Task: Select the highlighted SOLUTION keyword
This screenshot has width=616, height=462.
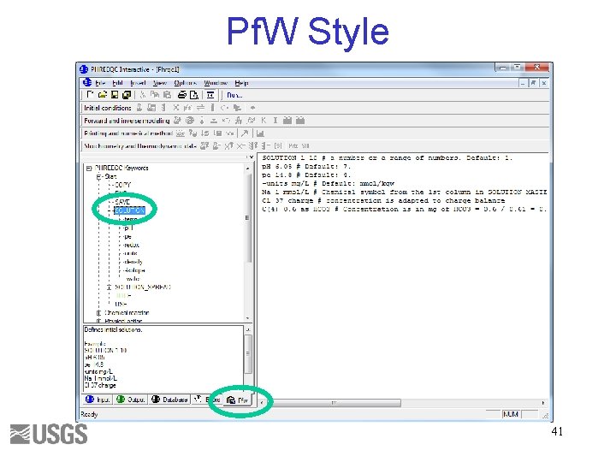Action: coord(130,210)
